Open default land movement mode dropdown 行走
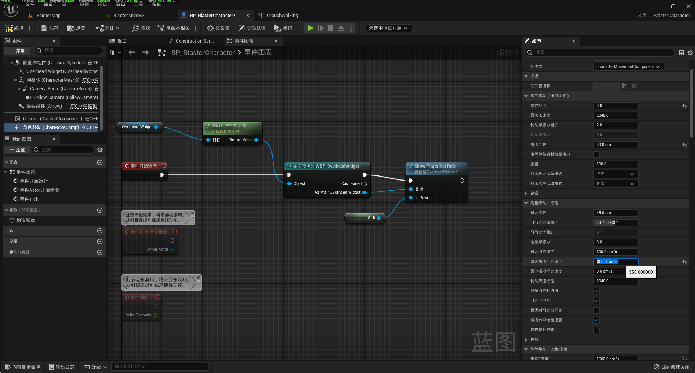The width and height of the screenshot is (695, 373). tap(615, 174)
